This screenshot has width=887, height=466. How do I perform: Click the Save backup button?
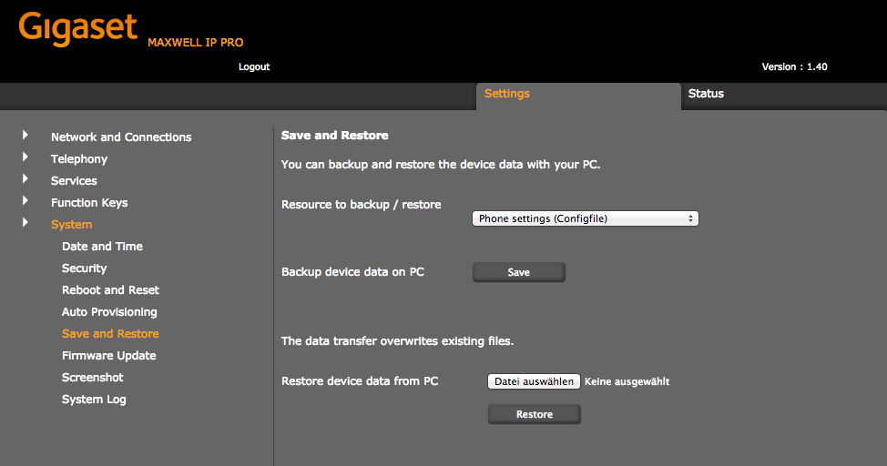point(519,272)
